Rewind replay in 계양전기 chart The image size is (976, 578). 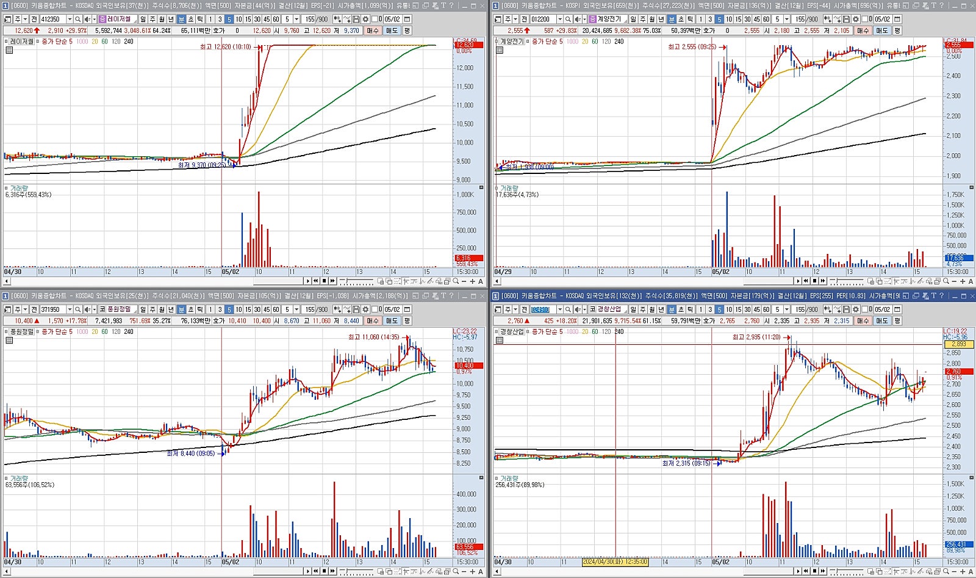point(806,281)
